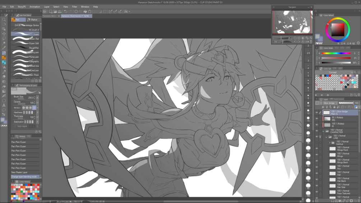Hide the Wings Back layer

coord(316,161)
